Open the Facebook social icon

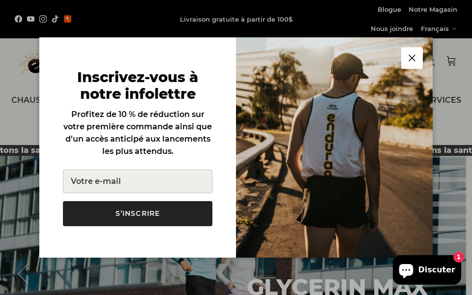[x=18, y=19]
